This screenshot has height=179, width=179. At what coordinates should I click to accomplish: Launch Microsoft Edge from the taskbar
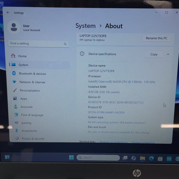[x=151, y=158]
